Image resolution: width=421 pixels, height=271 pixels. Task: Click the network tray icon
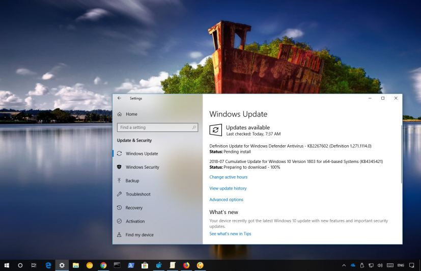coord(371,265)
